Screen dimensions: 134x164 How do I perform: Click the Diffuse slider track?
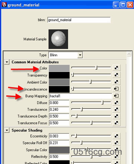click(91, 102)
